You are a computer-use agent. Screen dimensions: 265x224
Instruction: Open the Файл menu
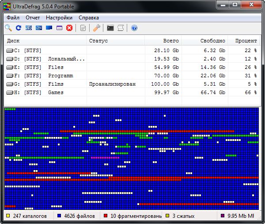pyautogui.click(x=13, y=18)
